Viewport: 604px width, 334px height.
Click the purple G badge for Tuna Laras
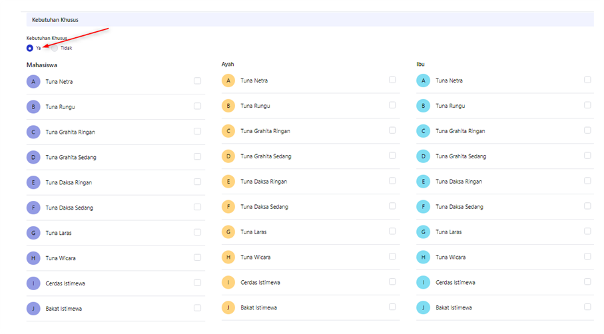33,233
